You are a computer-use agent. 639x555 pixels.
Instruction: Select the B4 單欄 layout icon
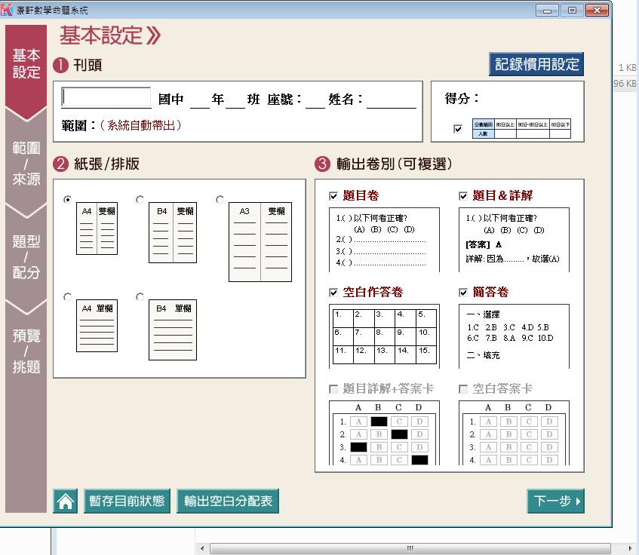[x=172, y=330]
